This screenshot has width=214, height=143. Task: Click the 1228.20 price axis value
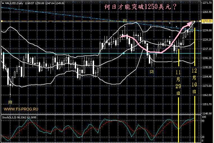click(207, 39)
